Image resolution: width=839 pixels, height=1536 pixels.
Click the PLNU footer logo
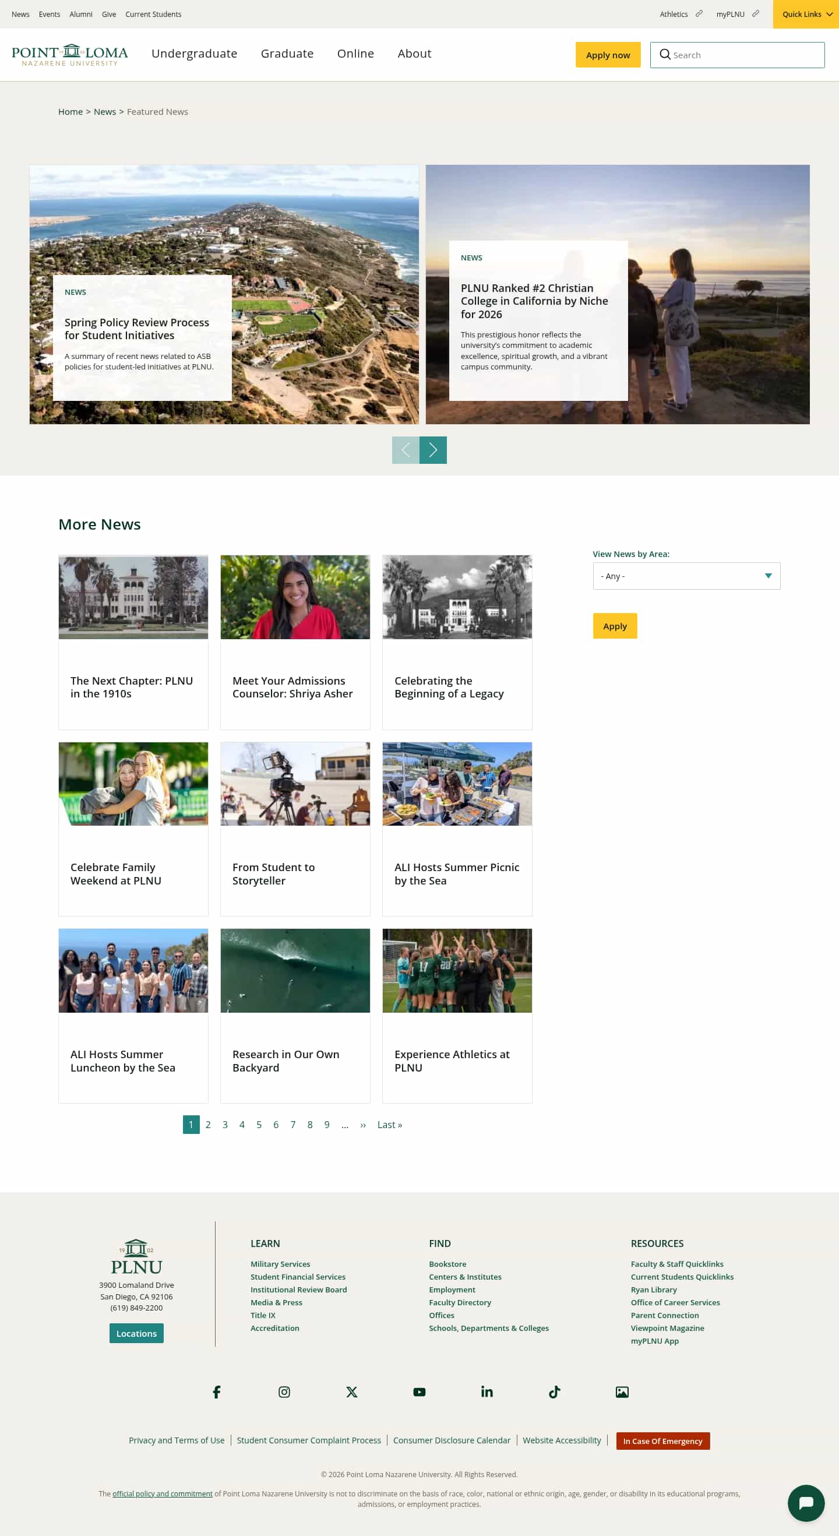pyautogui.click(x=136, y=1256)
